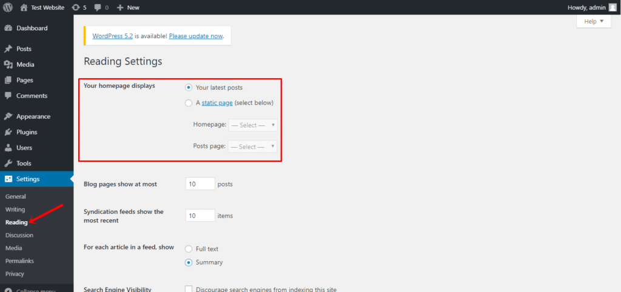This screenshot has height=292, width=621.
Task: Check Discourage search engines checkbox
Action: point(189,289)
